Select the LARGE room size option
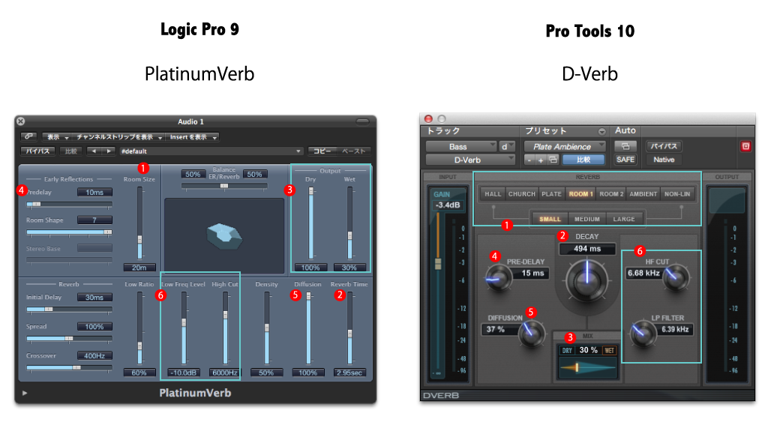 pyautogui.click(x=624, y=219)
